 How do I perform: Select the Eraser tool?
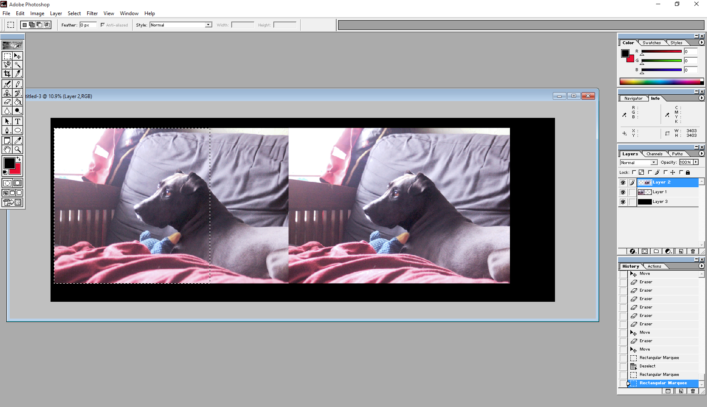(7, 102)
